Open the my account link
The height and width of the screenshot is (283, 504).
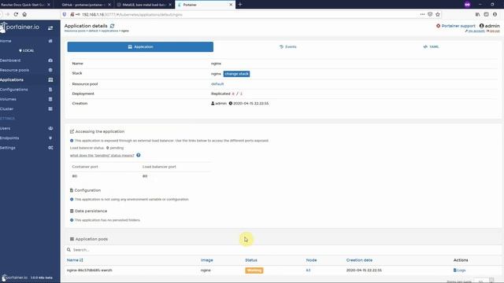tap(474, 31)
